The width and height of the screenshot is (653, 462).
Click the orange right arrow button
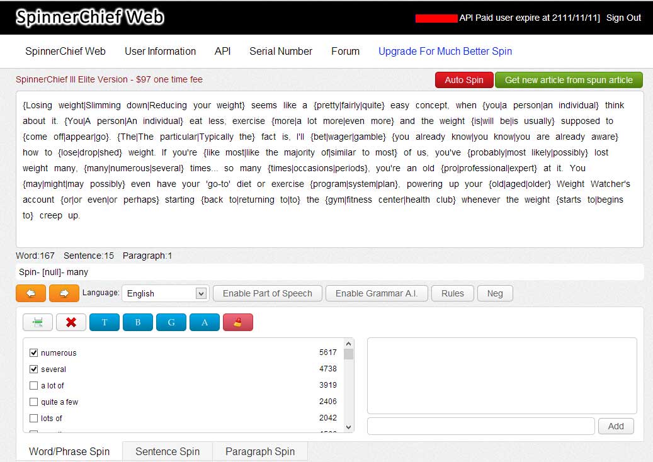[x=64, y=293]
